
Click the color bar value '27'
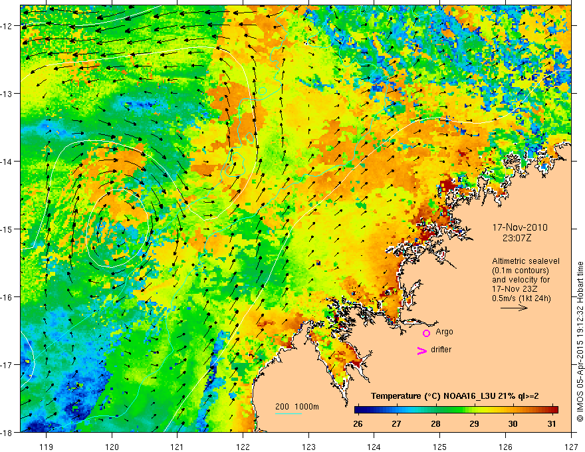click(396, 424)
